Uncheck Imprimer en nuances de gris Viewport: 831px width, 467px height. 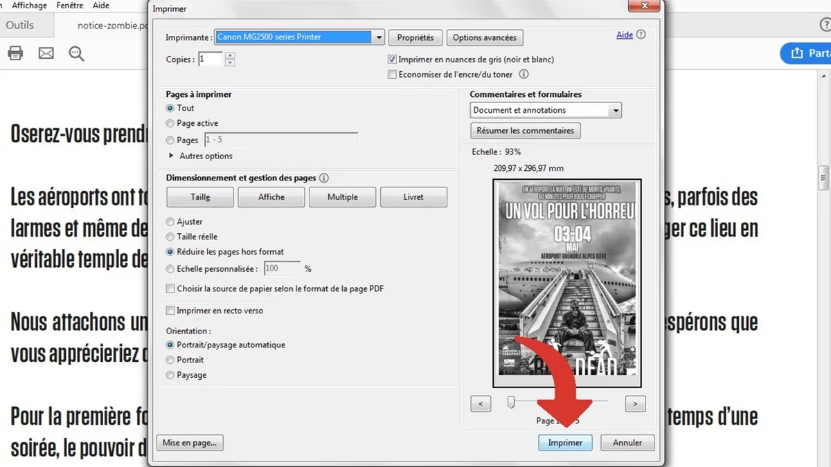point(392,59)
